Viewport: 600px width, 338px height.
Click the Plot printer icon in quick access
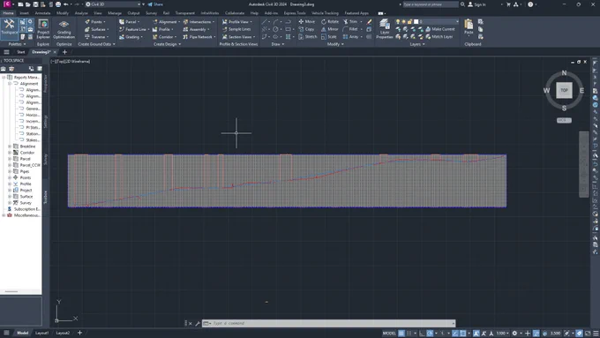(x=57, y=4)
